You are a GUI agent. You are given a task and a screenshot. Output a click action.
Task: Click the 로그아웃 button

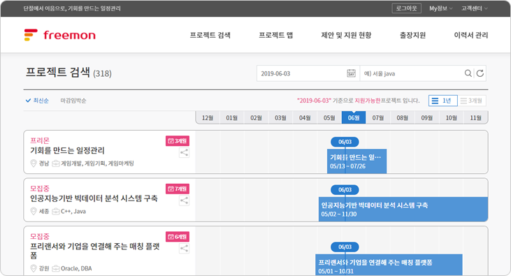[x=406, y=8]
